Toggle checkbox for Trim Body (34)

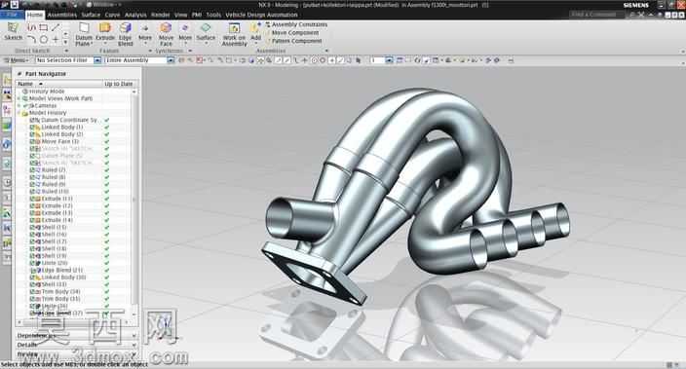coord(32,292)
